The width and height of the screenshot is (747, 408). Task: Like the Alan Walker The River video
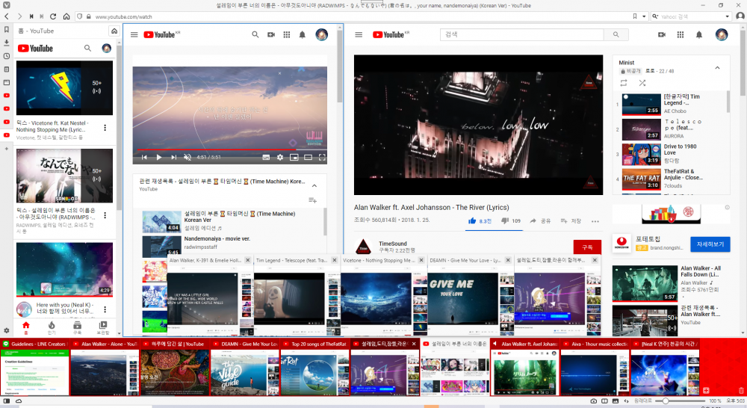480,220
